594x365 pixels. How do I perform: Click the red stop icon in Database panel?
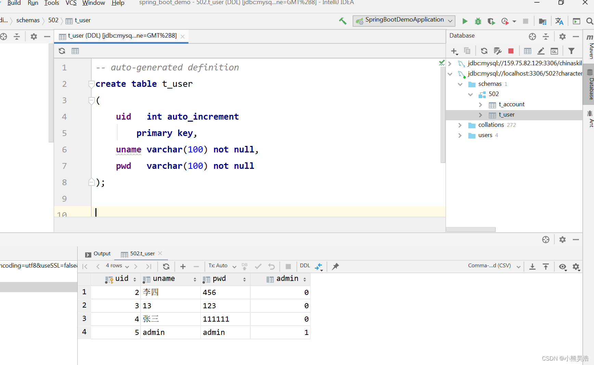[511, 51]
